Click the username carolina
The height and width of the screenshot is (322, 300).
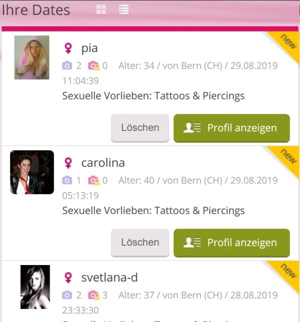[x=103, y=163]
